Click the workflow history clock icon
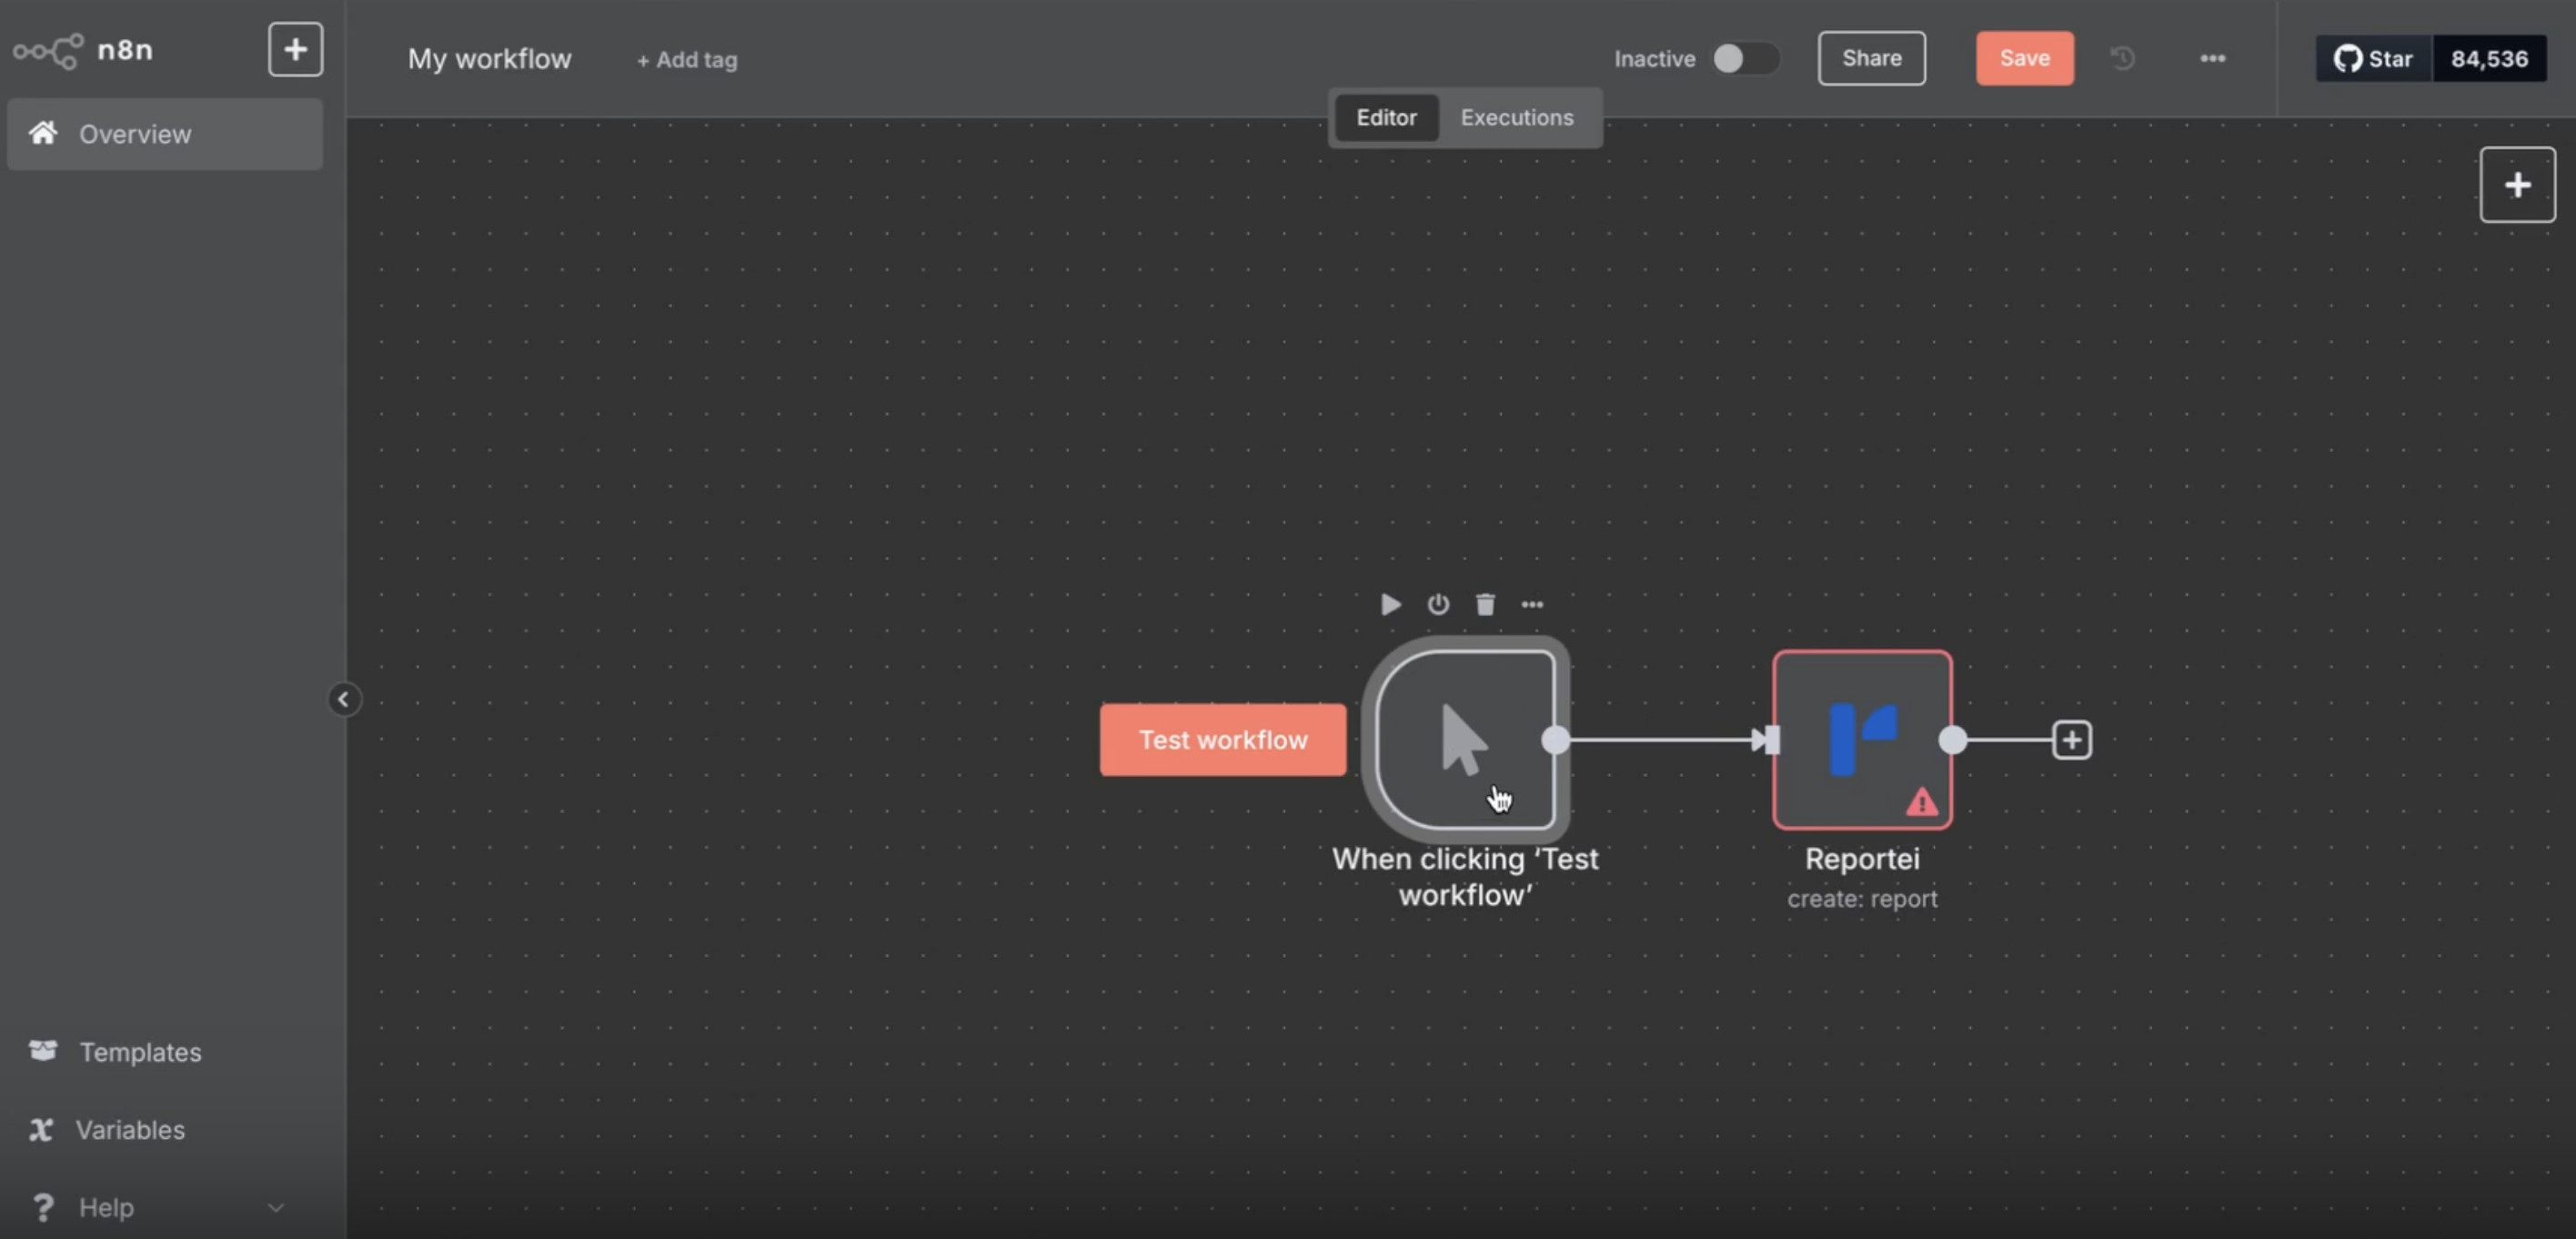The height and width of the screenshot is (1239, 2576). click(2122, 59)
